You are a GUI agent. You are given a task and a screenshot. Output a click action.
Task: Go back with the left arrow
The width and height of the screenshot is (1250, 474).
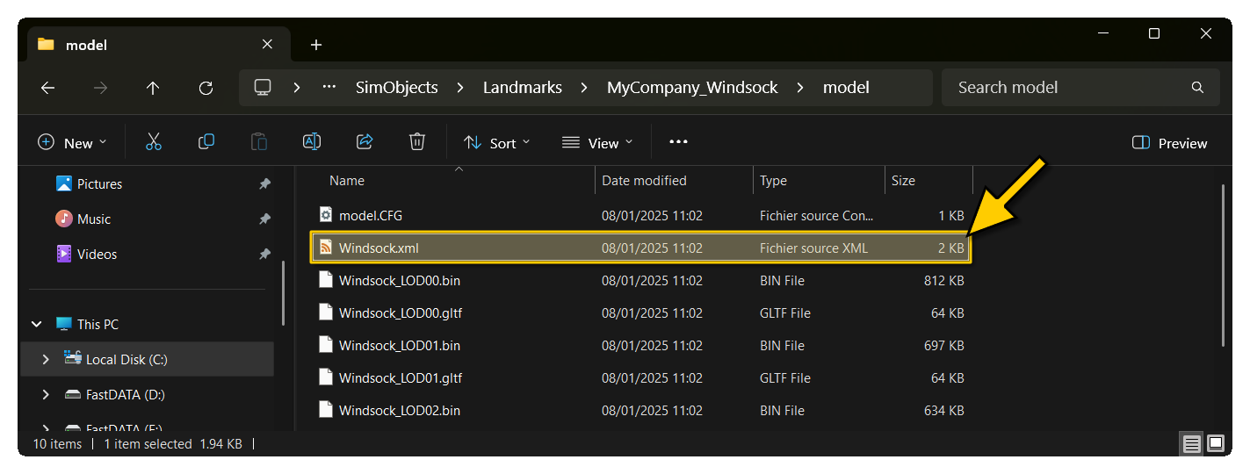(x=48, y=88)
